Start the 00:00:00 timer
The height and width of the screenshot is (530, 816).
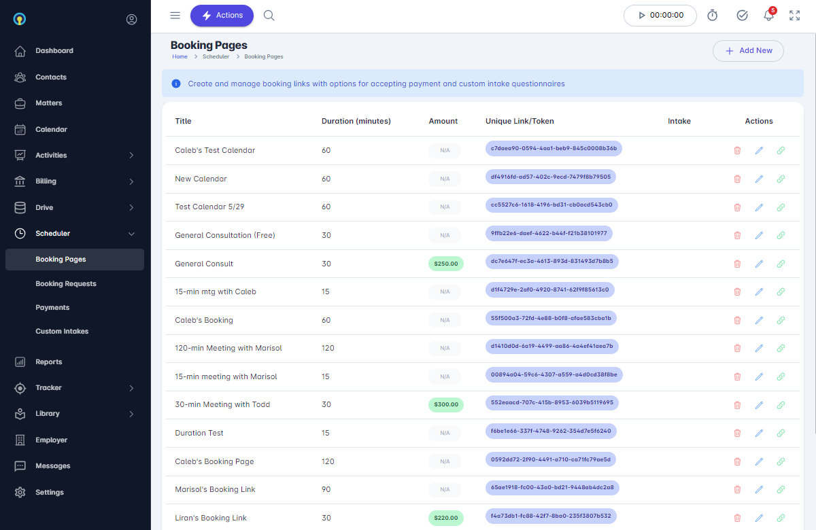point(660,16)
